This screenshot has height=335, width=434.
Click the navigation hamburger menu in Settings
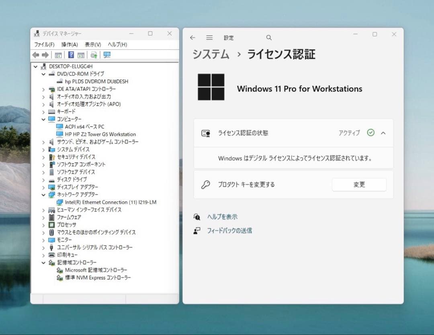coord(209,37)
